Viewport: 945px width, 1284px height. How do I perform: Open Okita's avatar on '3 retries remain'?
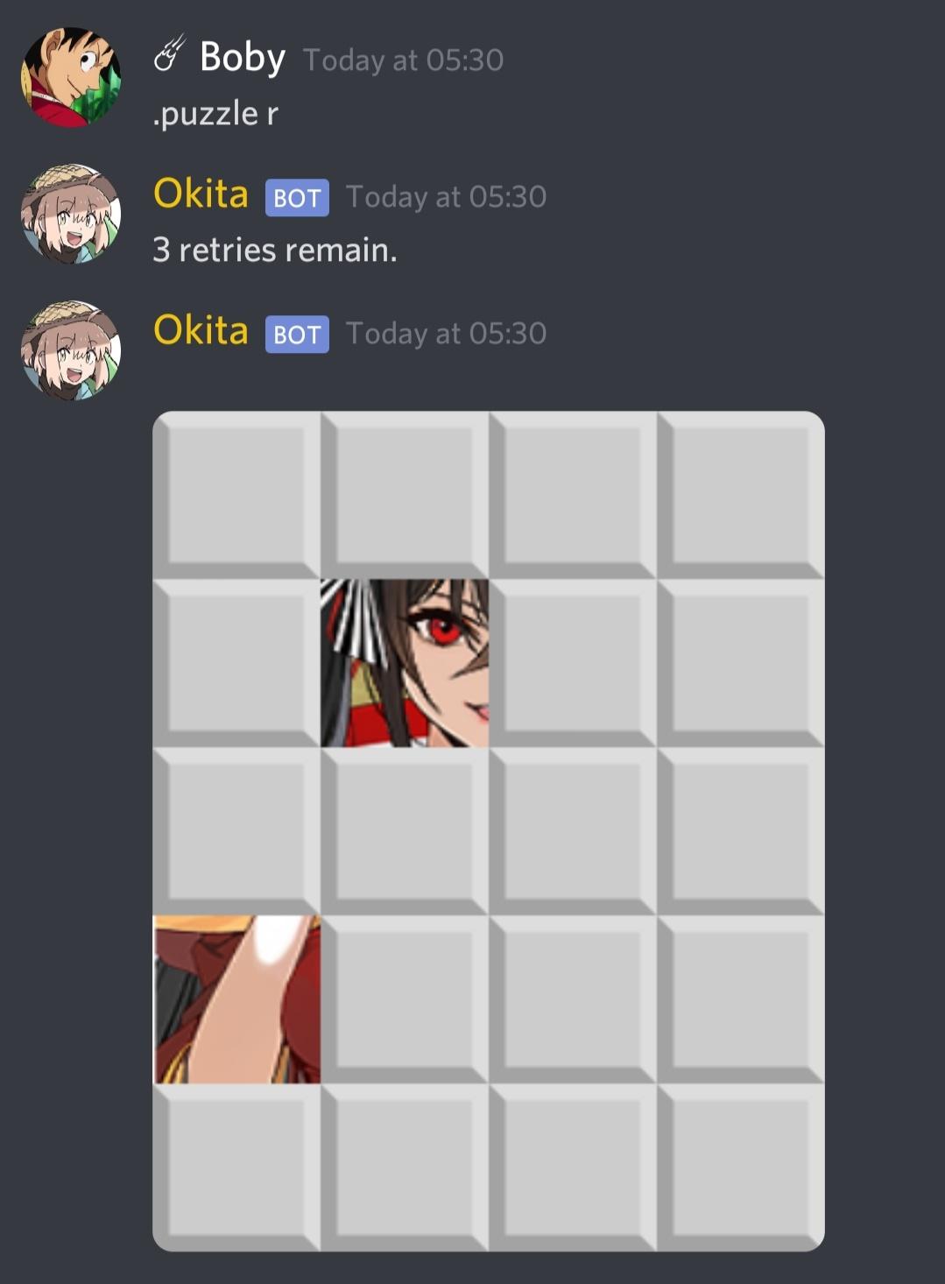(x=71, y=214)
